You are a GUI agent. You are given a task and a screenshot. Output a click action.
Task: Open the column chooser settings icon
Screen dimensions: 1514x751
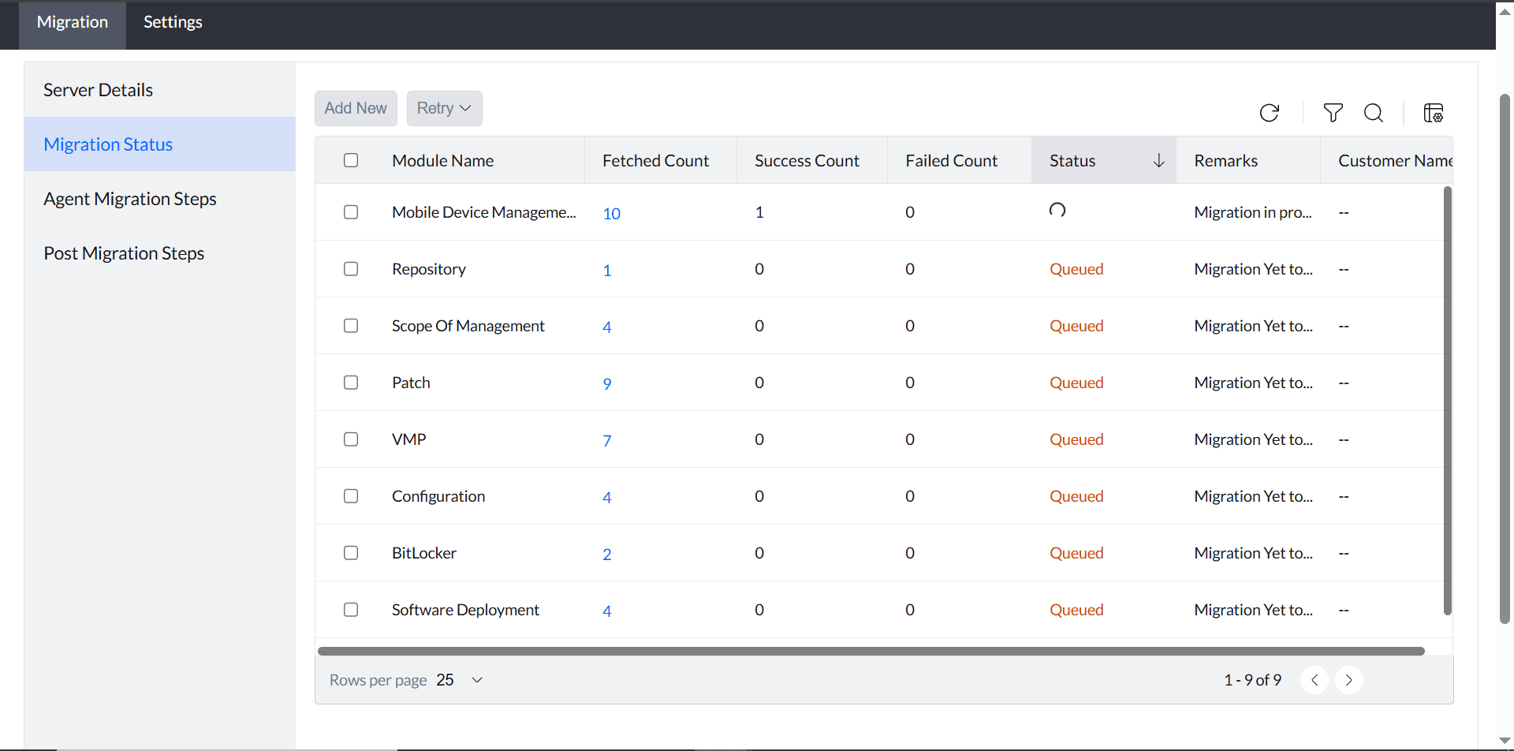tap(1433, 113)
